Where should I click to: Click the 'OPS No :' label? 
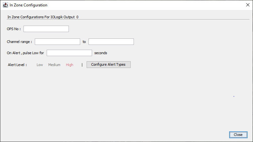pos(14,29)
